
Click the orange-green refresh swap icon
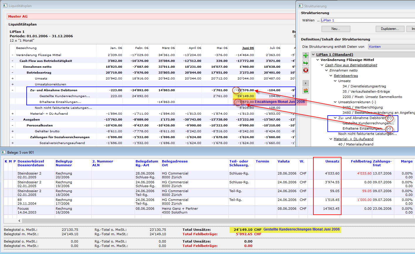[306, 91]
